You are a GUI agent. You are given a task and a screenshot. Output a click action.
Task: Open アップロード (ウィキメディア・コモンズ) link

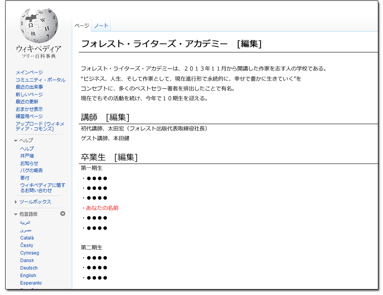point(40,126)
